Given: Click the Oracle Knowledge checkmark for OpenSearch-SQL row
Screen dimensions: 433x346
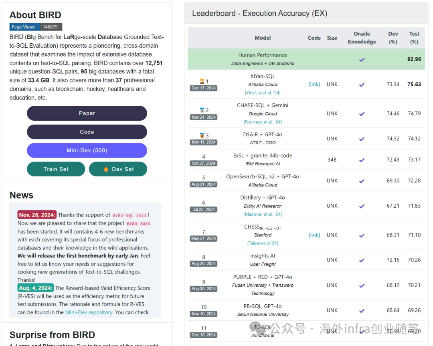Looking at the screenshot, I should (x=362, y=181).
